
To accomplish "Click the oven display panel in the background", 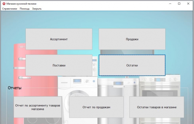I will click(x=160, y=80).
